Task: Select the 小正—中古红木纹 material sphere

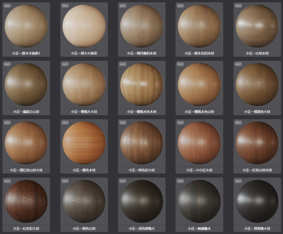Action: tap(199, 143)
